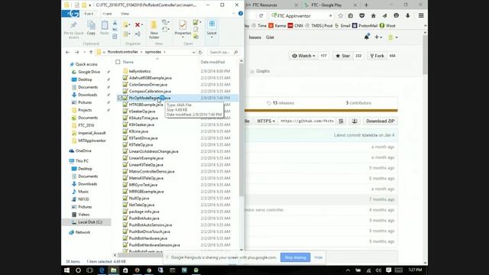Click the Clone in Desktop icon
Viewport: 489px width, 275px height.
pos(355,121)
